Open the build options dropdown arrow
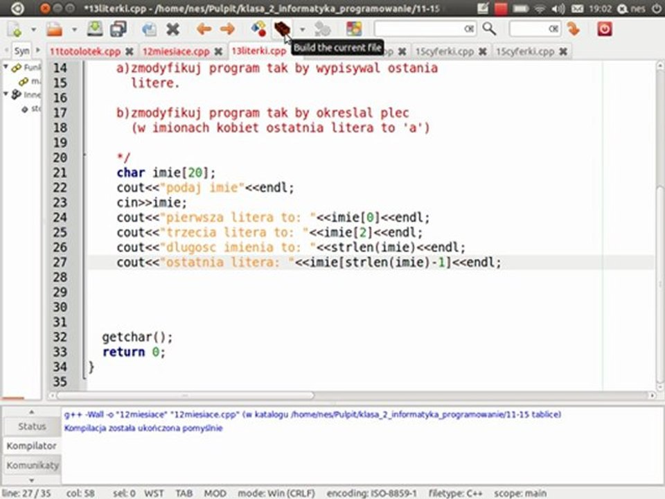Screen dimensions: 665x499 pos(303,30)
